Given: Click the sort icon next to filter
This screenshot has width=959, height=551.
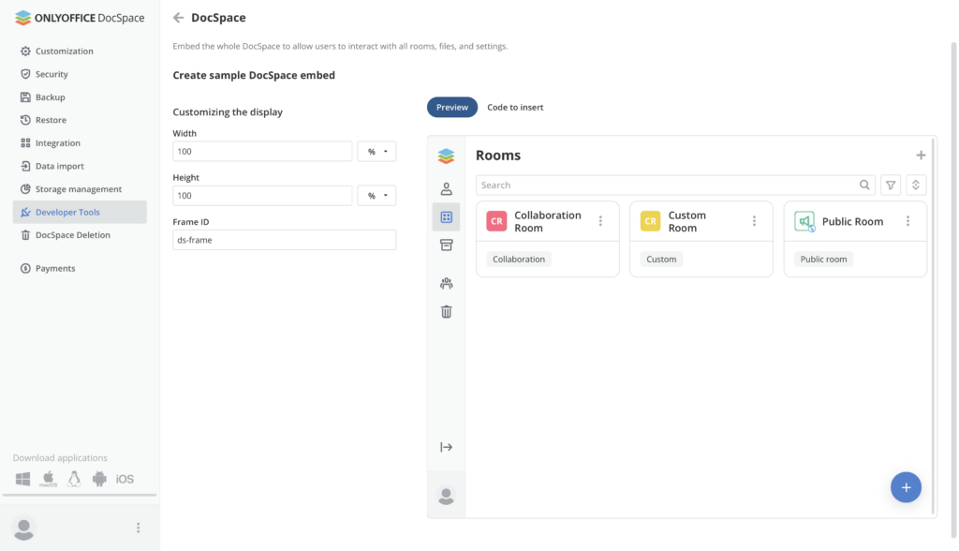Looking at the screenshot, I should [915, 185].
